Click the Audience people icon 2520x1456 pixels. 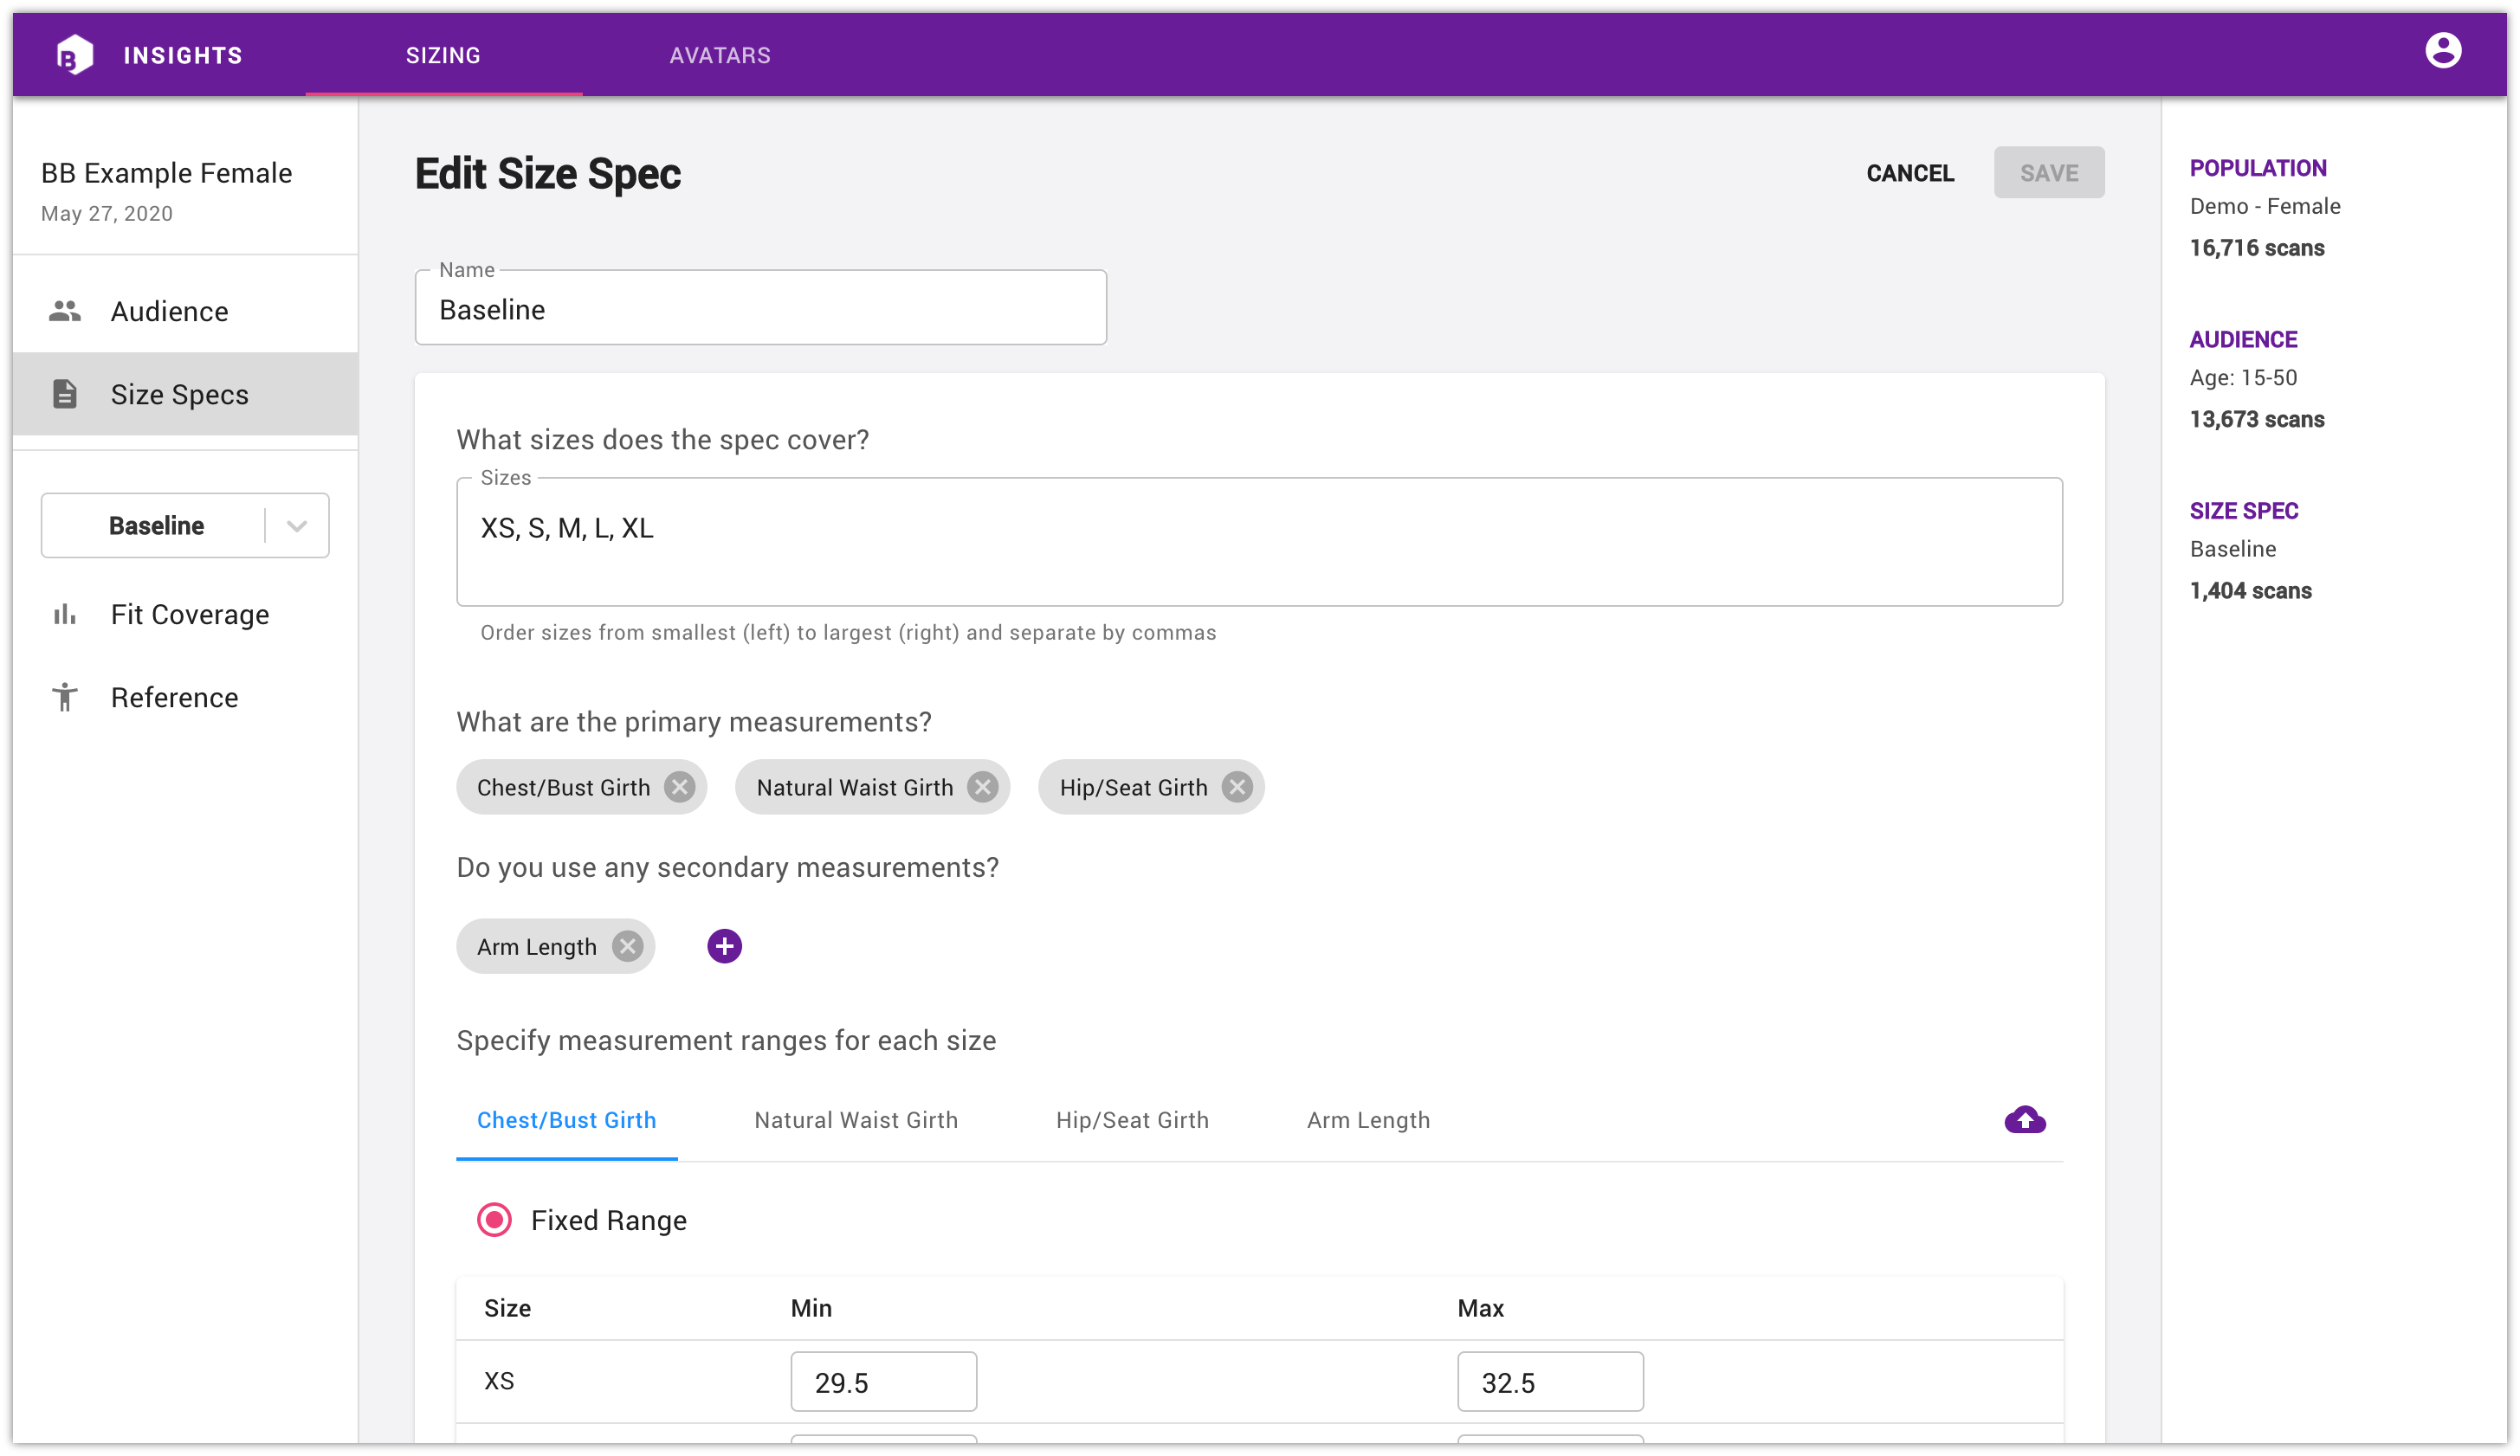[x=65, y=311]
